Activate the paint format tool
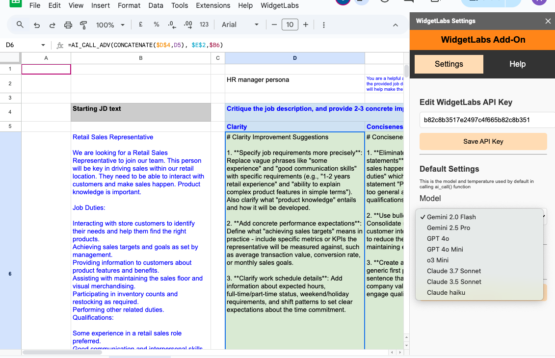555x358 pixels. tap(83, 25)
